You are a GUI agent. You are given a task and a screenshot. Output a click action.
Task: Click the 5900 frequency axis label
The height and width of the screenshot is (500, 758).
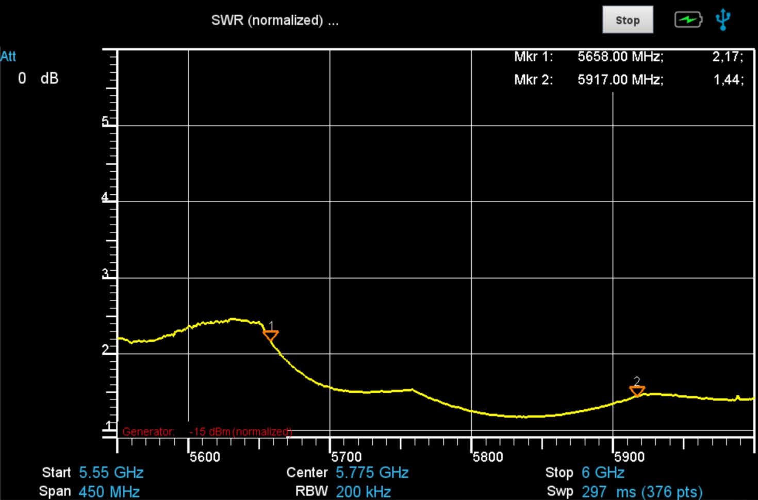pos(629,457)
